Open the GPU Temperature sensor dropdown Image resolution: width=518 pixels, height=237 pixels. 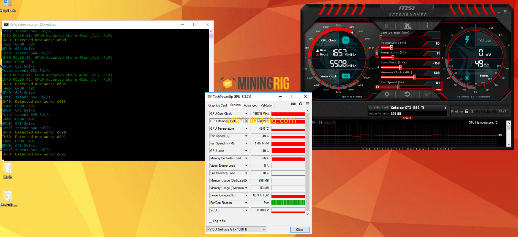point(246,128)
